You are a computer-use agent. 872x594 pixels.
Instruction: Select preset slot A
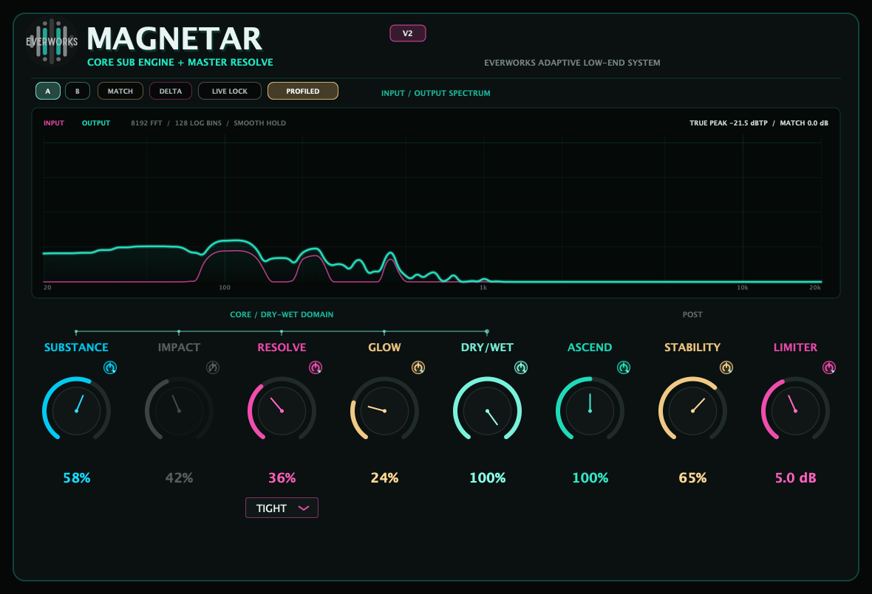pos(48,91)
